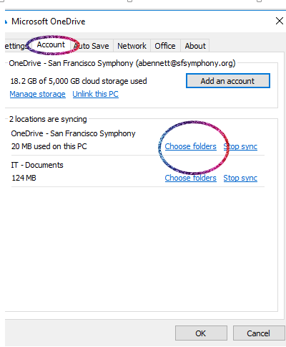Choose folders for OneDrive - San Francisco Symphony

(191, 146)
